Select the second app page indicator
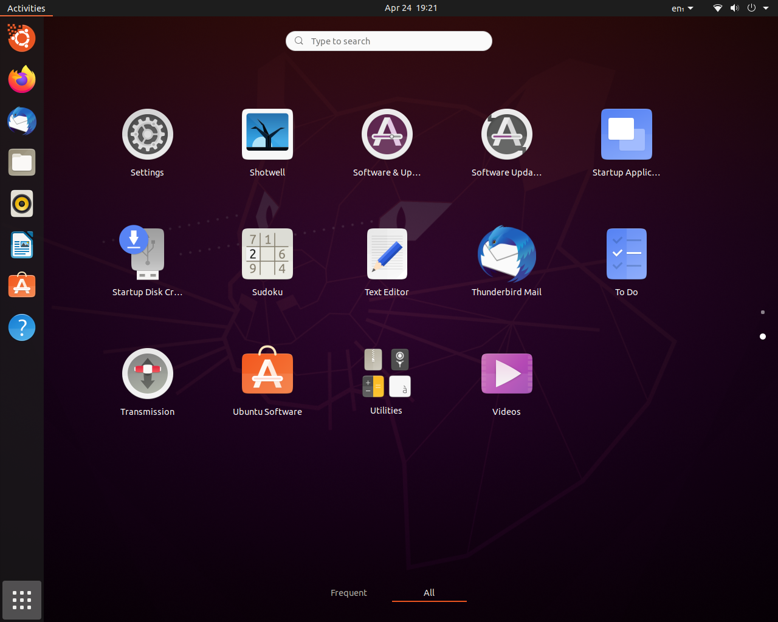This screenshot has height=622, width=778. coord(763,337)
